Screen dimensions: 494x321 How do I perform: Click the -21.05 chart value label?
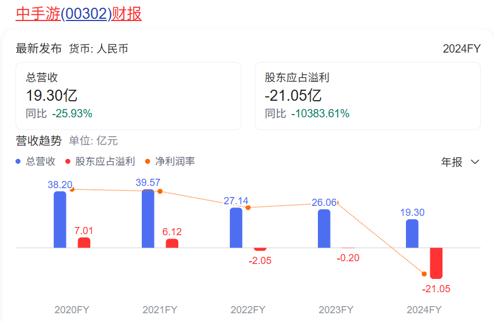pos(436,288)
